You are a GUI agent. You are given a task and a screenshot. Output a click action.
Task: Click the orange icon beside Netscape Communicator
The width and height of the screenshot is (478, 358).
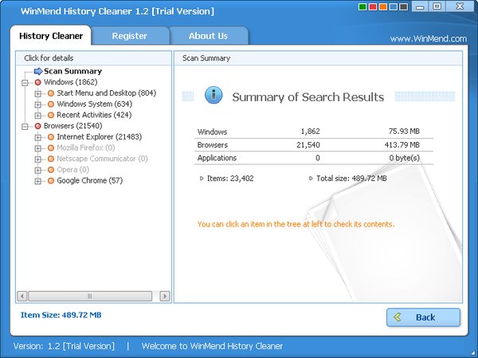click(x=51, y=159)
